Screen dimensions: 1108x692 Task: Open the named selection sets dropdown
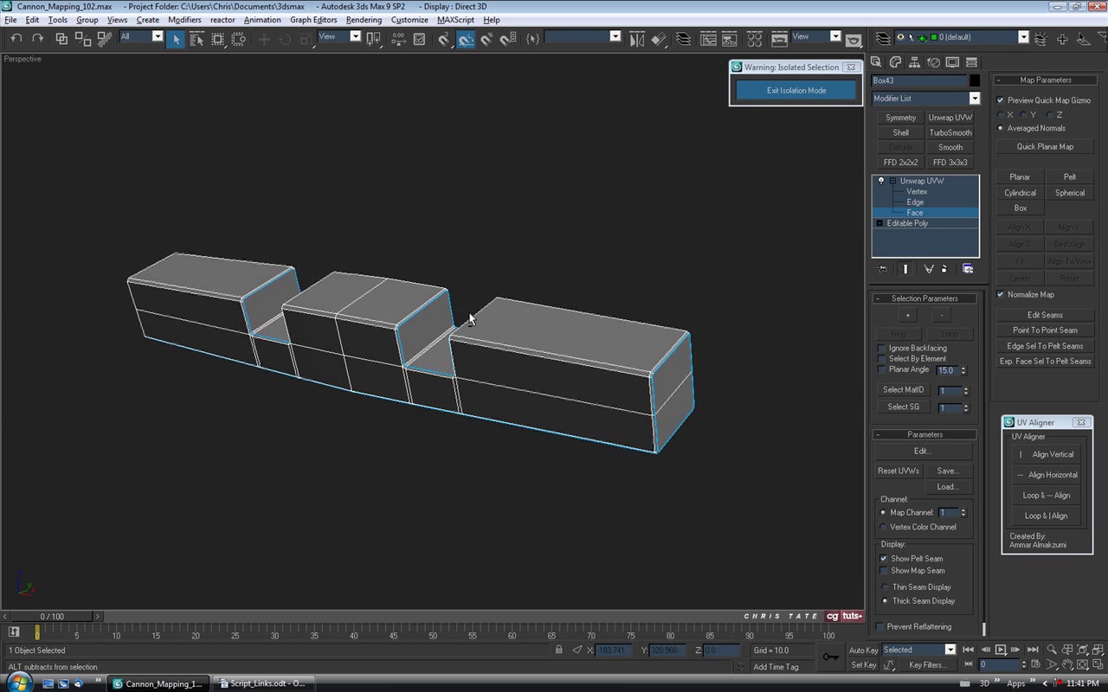coord(615,36)
